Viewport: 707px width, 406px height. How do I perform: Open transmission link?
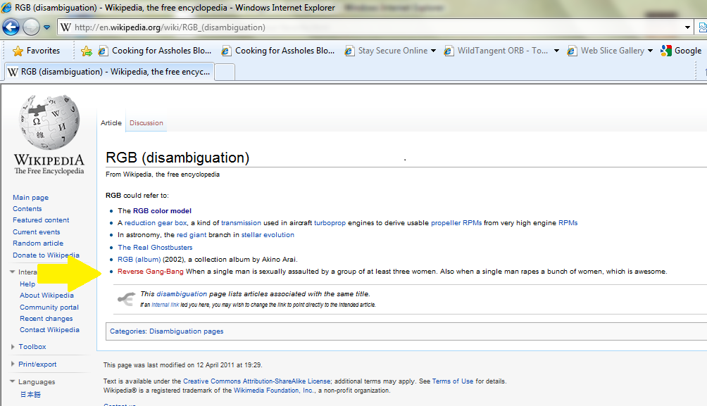[x=241, y=222]
